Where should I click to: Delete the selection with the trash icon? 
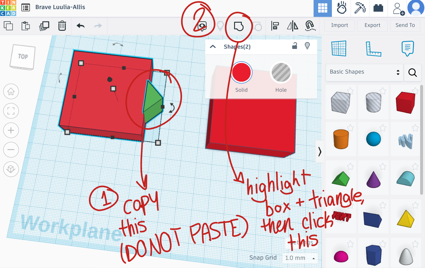[x=62, y=26]
